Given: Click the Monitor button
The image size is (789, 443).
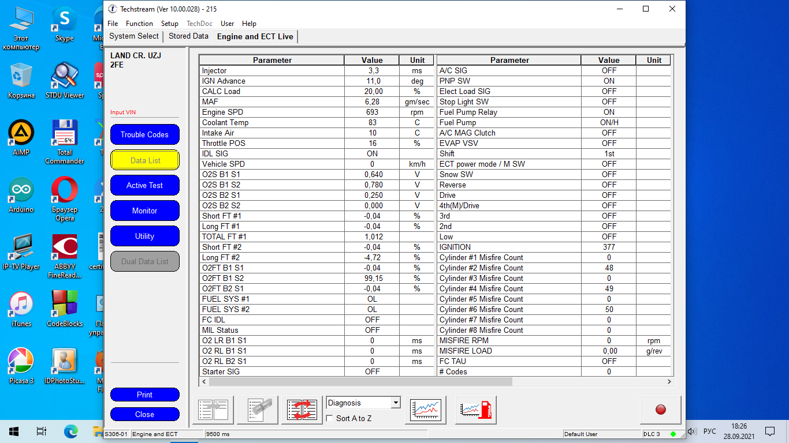Looking at the screenshot, I should (144, 211).
